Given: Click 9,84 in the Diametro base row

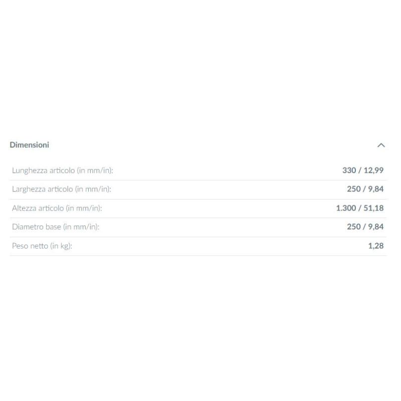Looking at the screenshot, I should pos(376,227).
